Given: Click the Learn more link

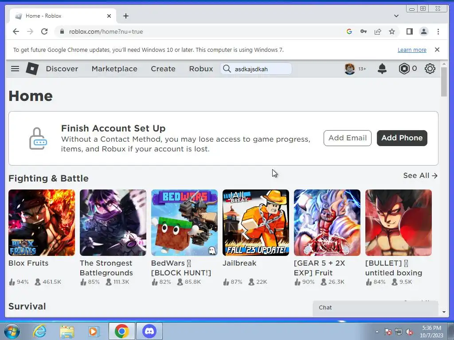Looking at the screenshot, I should click(x=412, y=50).
